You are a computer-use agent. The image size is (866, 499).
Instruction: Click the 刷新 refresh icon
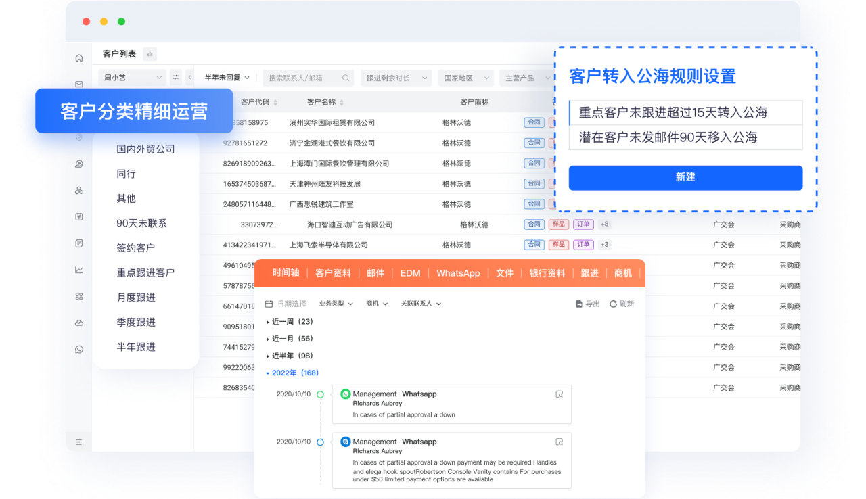click(x=613, y=304)
